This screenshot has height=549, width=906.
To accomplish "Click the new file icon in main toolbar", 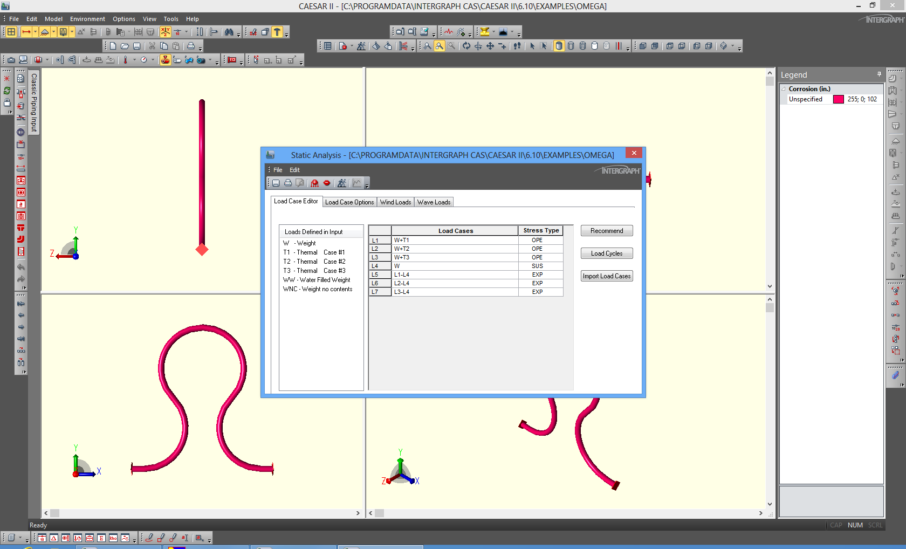I will click(113, 46).
